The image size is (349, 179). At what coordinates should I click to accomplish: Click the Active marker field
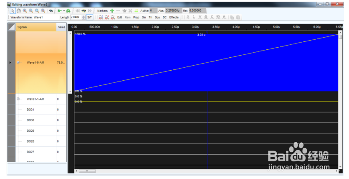point(153,11)
